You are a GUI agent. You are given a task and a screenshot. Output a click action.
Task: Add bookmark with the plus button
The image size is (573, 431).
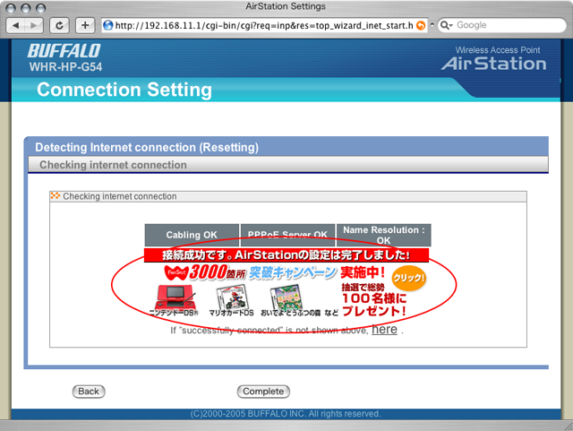(x=85, y=25)
